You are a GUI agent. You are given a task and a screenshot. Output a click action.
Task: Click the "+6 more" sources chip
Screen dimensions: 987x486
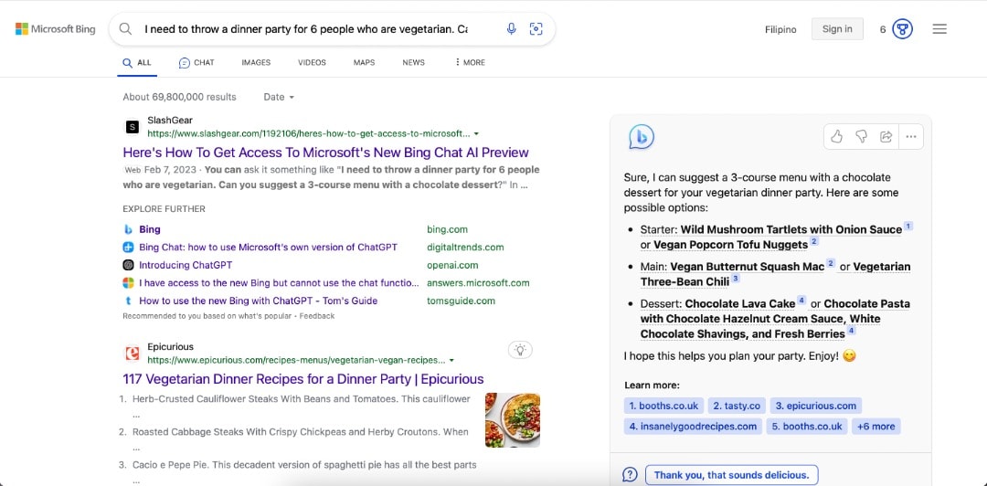click(876, 427)
